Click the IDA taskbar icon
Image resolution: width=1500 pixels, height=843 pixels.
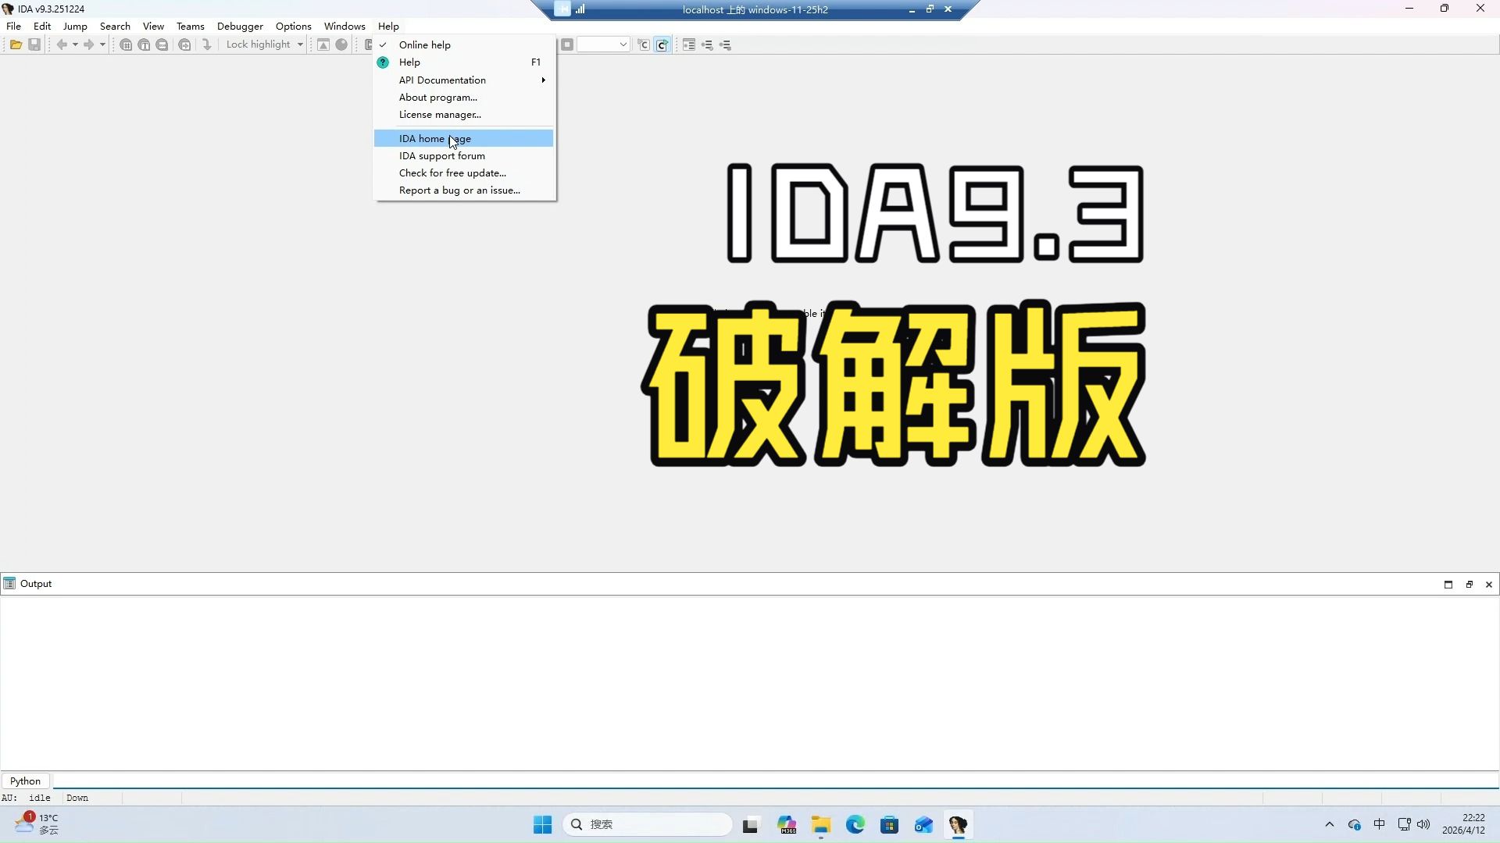[x=958, y=824]
